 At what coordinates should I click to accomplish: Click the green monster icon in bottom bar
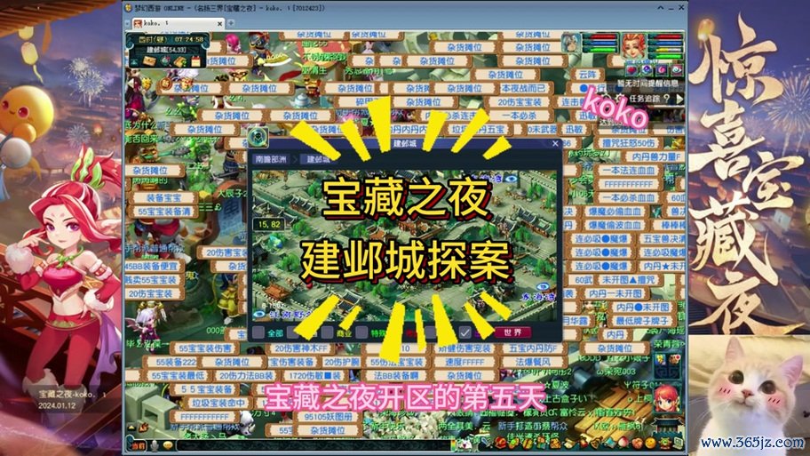665,443
